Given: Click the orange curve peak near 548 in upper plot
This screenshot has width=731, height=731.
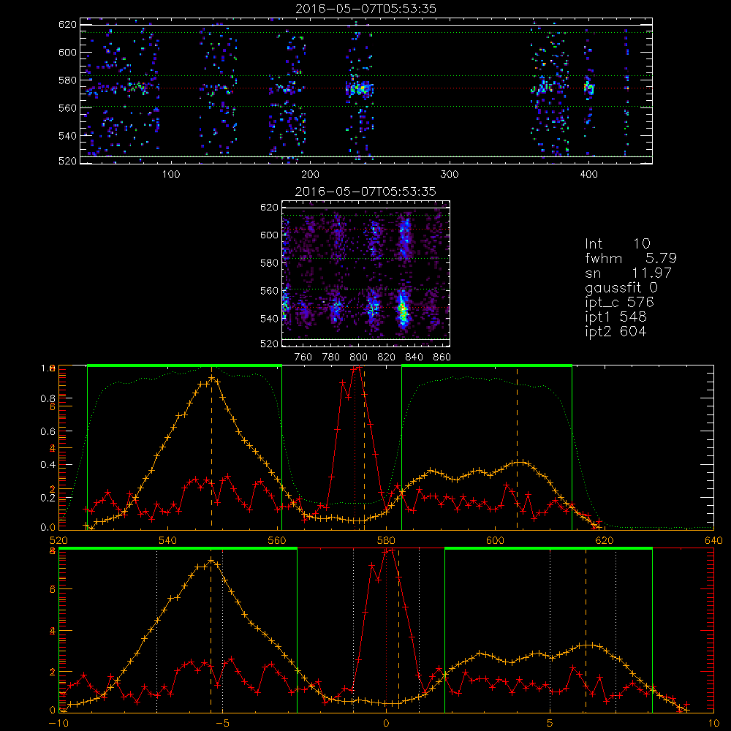Looking at the screenshot, I should click(x=212, y=378).
